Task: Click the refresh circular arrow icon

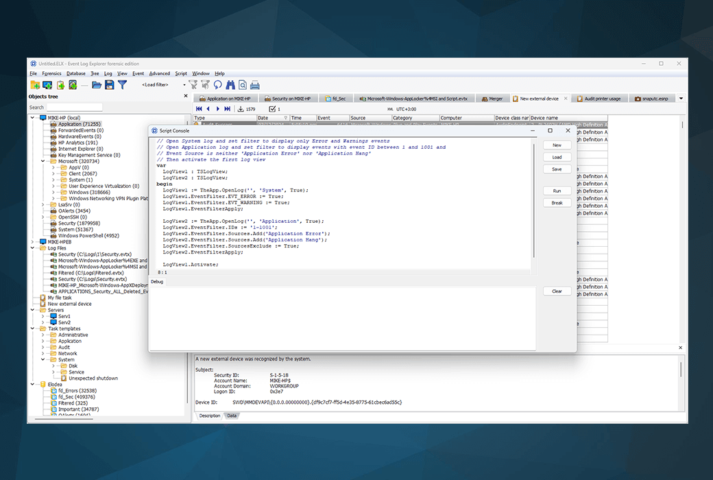Action: click(218, 85)
